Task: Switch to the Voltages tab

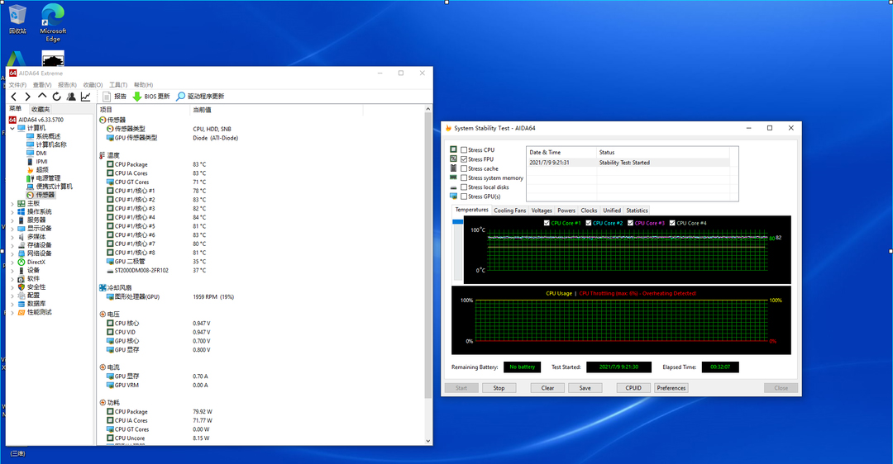Action: click(x=542, y=211)
